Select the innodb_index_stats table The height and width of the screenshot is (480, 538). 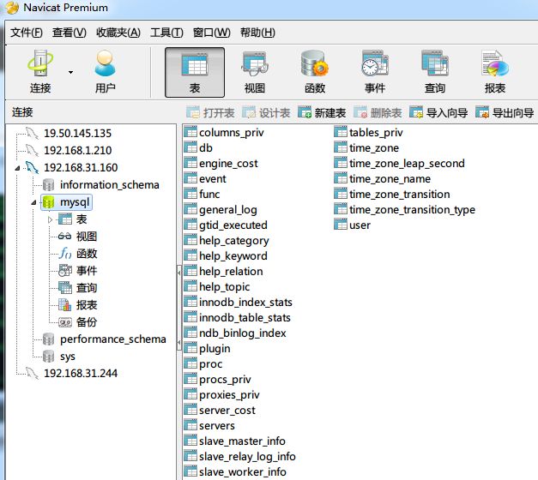(245, 302)
